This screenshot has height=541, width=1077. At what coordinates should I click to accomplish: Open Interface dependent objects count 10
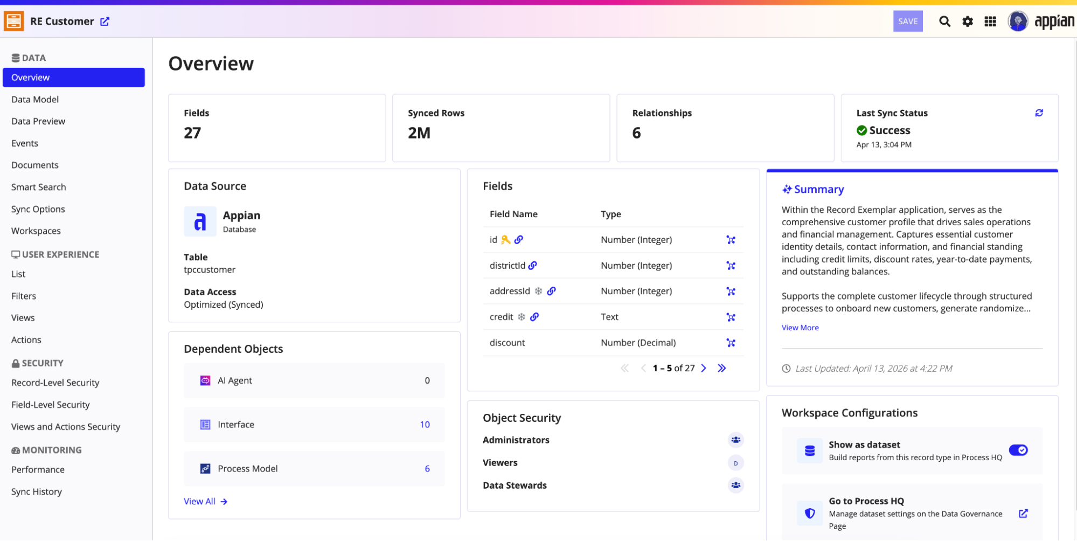[425, 425]
